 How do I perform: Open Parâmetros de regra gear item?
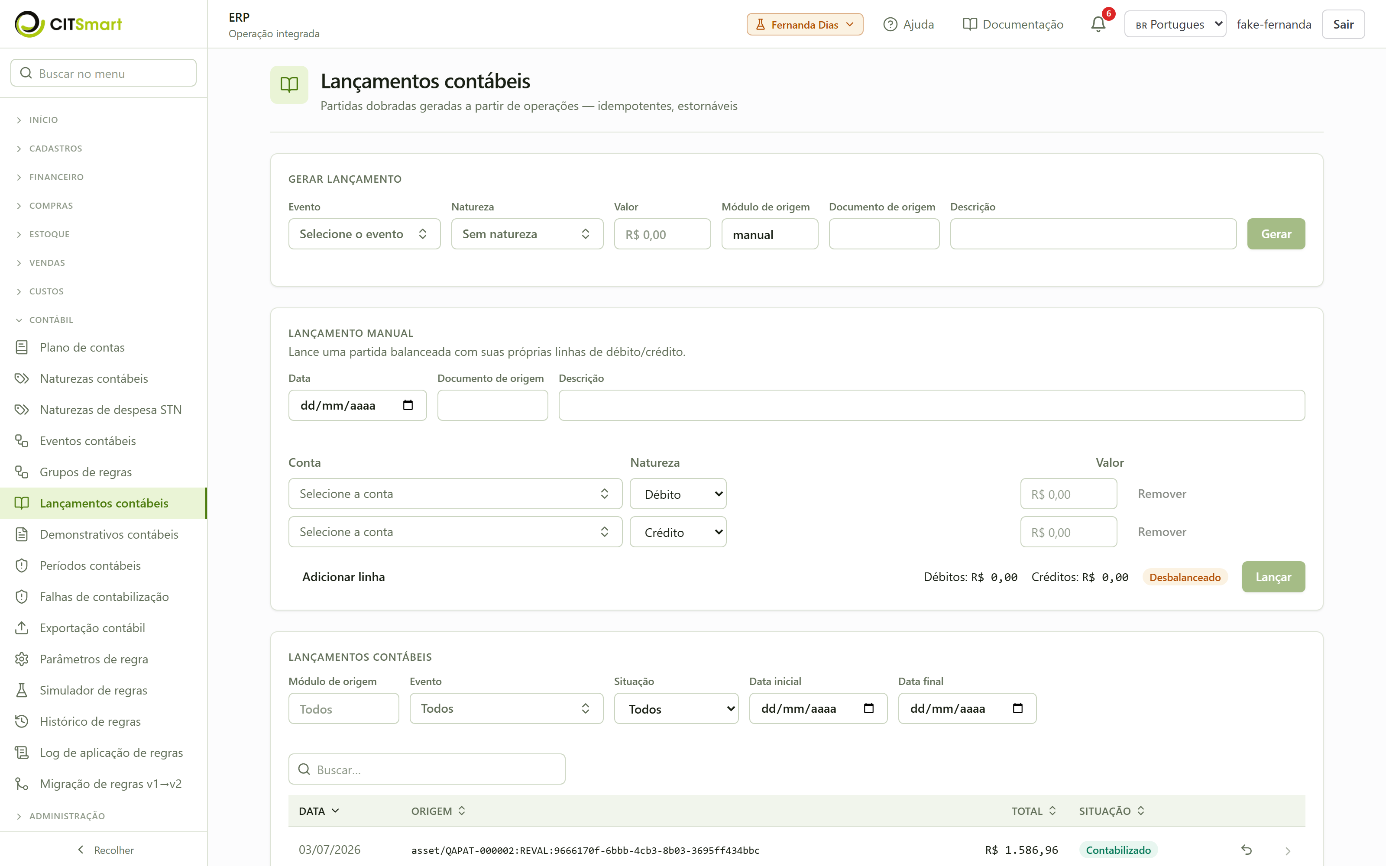point(104,659)
